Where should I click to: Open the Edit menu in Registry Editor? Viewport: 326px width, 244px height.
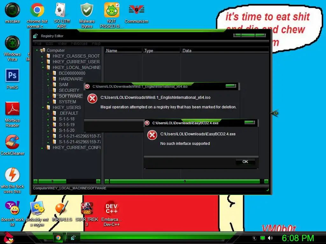point(49,43)
